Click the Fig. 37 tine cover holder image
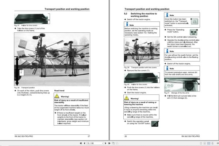 coord(32,19)
